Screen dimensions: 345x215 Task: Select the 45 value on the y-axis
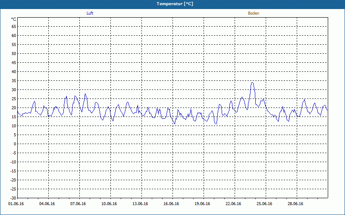pos(14,63)
